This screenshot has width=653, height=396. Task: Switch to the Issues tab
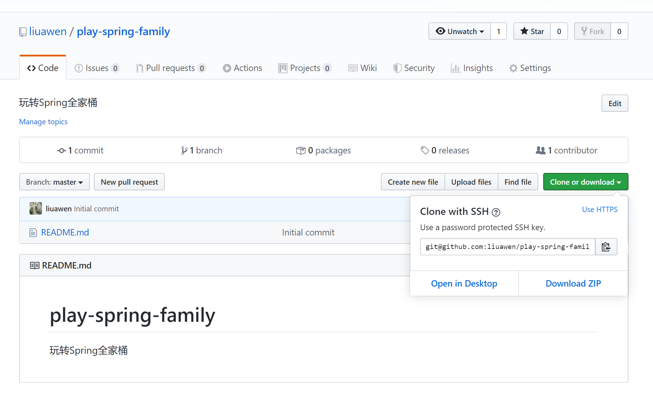pos(97,68)
